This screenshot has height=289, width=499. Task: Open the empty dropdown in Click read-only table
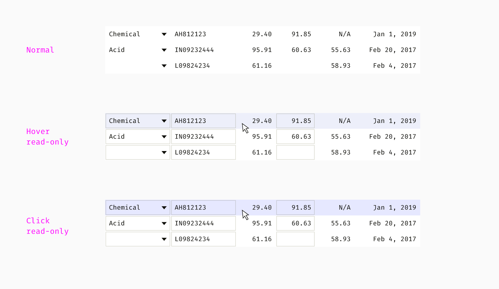click(164, 239)
